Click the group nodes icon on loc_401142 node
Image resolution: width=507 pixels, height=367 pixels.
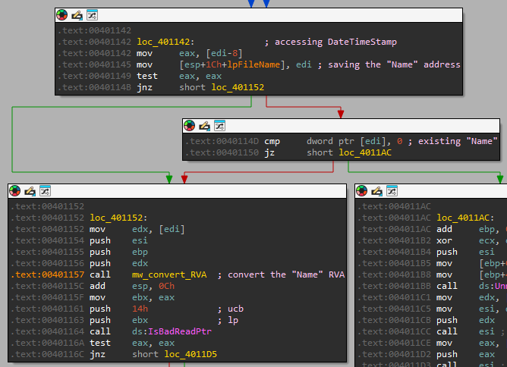click(x=91, y=15)
